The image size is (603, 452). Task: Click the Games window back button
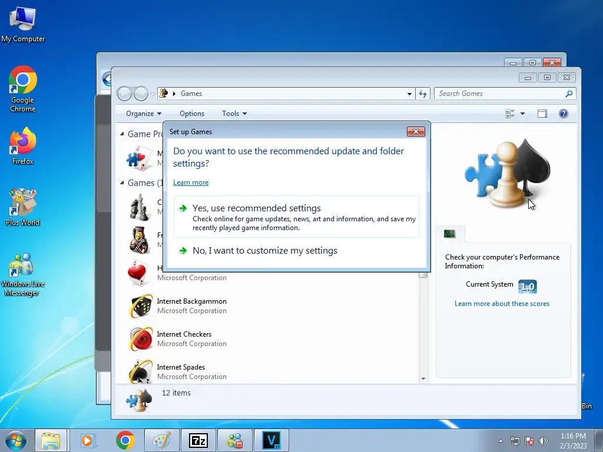[124, 94]
